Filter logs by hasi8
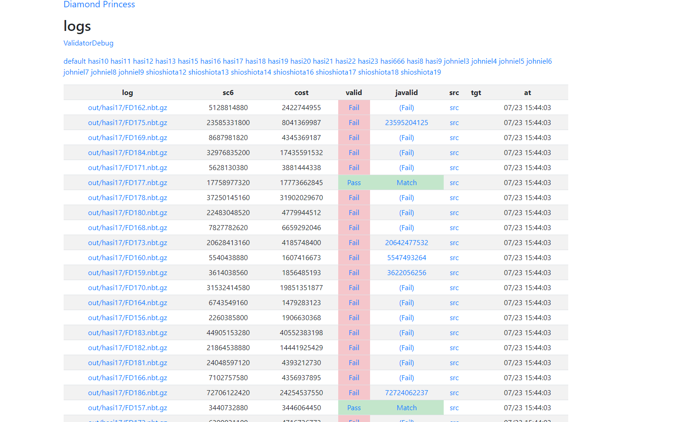 pyautogui.click(x=415, y=61)
